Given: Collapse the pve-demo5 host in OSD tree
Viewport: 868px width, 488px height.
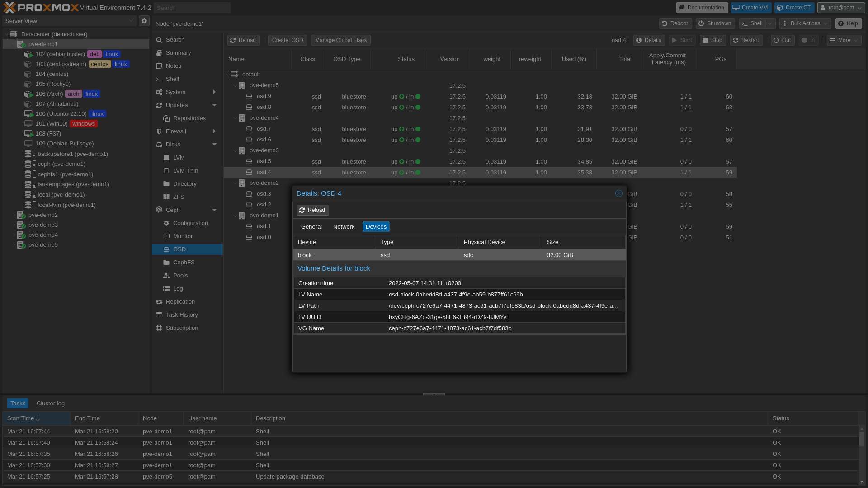Looking at the screenshot, I should (235, 85).
